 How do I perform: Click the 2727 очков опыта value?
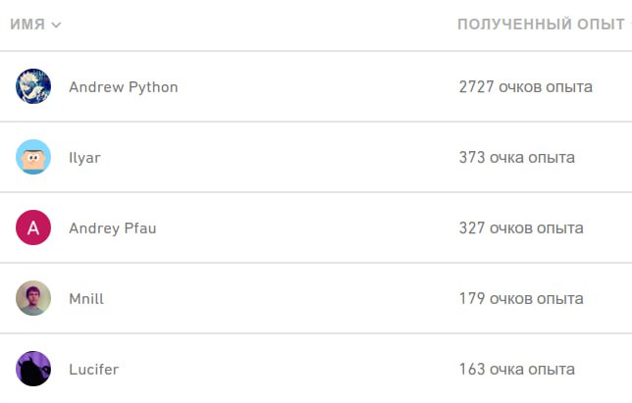pos(525,87)
